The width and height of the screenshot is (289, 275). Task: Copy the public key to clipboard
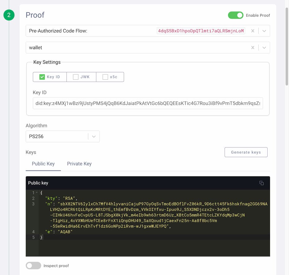point(262,183)
